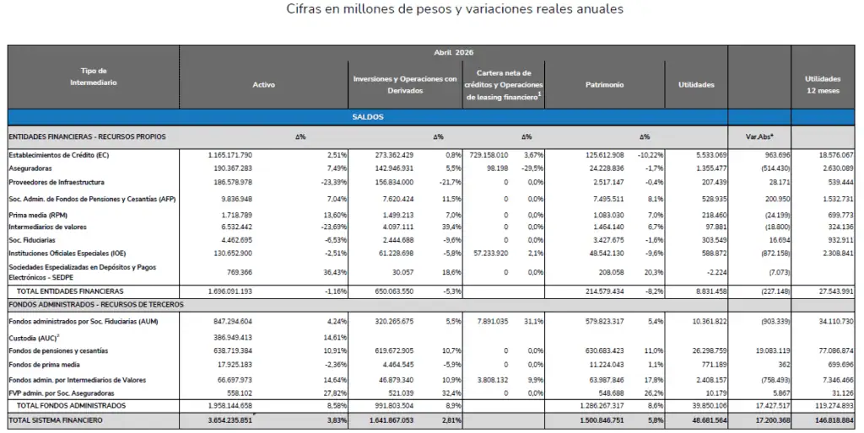Select 'Proveedores de Infraestructura' row label
The image size is (864, 433).
pos(57,182)
